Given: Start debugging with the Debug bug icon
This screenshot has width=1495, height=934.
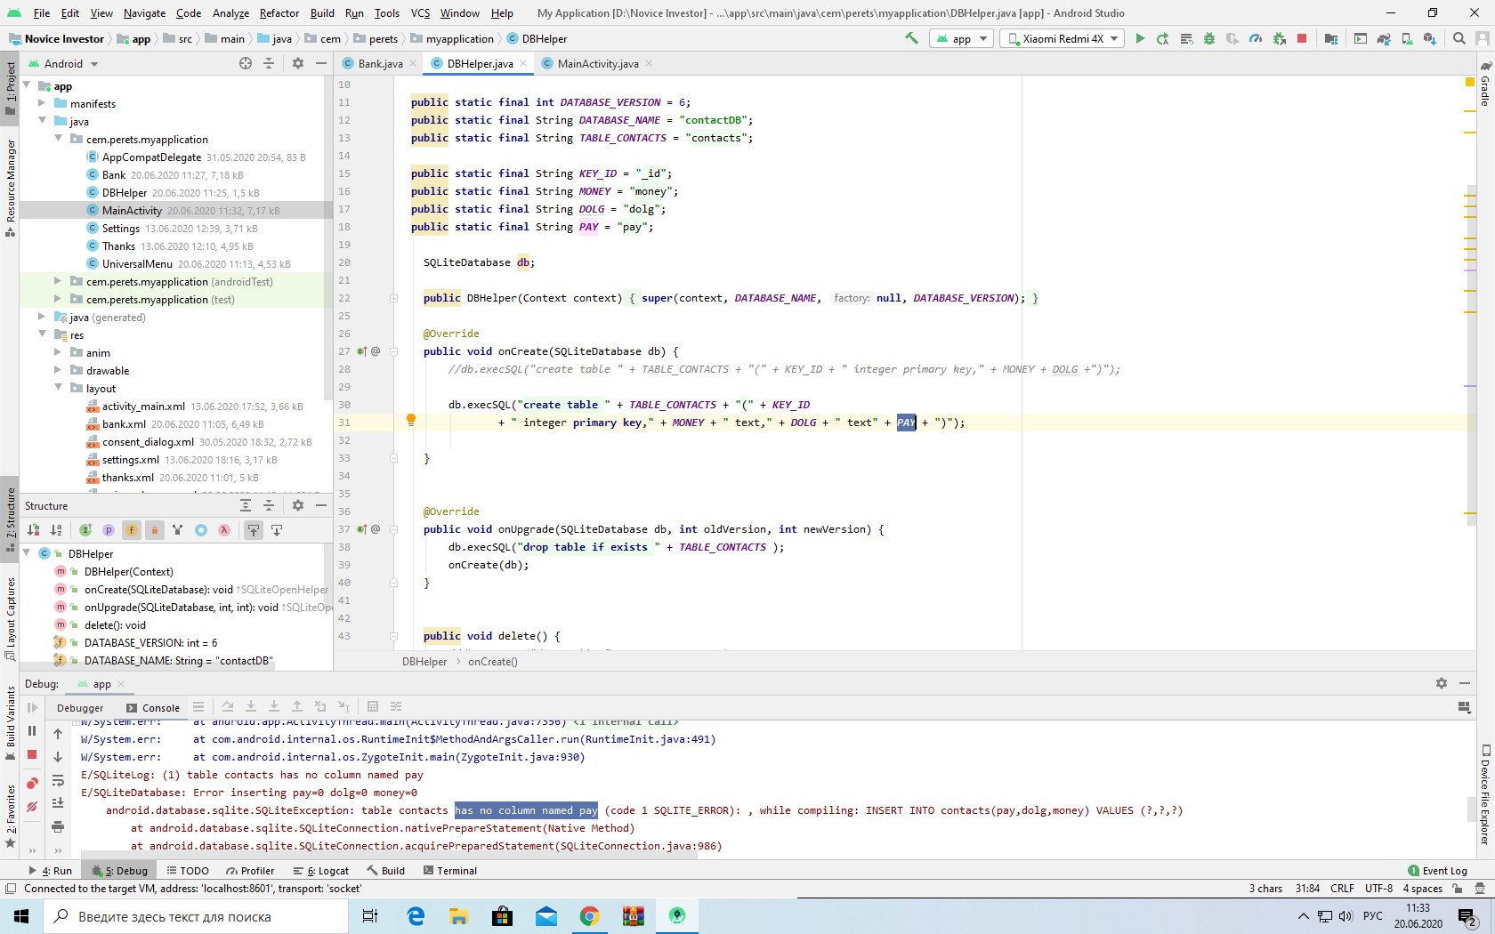Looking at the screenshot, I should click(1208, 39).
